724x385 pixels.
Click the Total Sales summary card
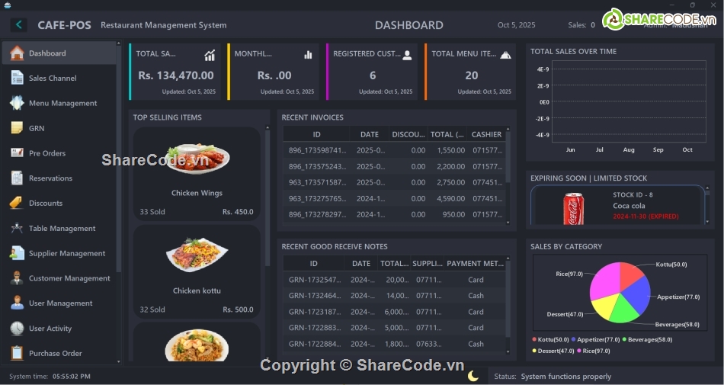(x=175, y=72)
